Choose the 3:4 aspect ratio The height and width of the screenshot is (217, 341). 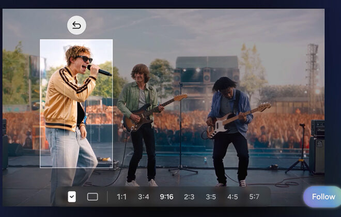pyautogui.click(x=144, y=197)
